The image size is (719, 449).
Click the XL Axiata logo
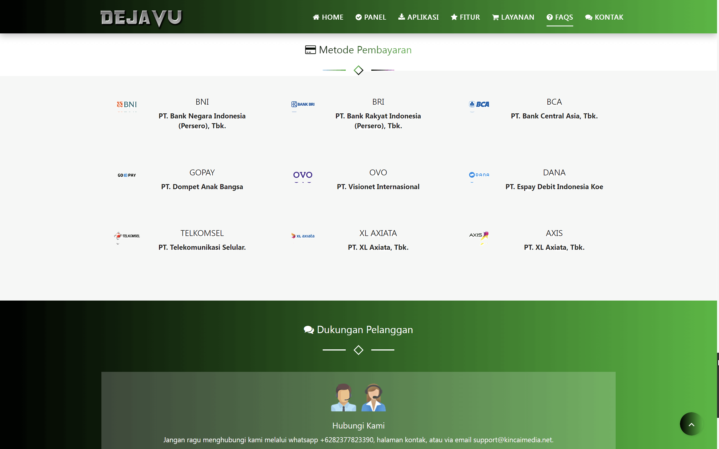point(303,236)
